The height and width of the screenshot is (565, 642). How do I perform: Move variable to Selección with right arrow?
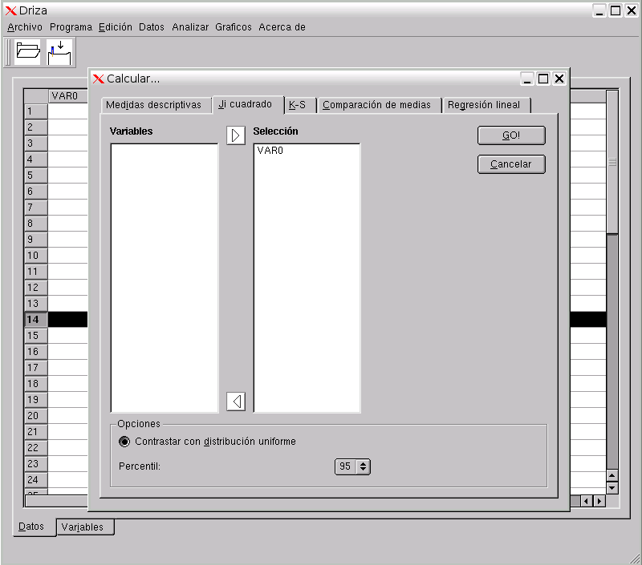[236, 135]
